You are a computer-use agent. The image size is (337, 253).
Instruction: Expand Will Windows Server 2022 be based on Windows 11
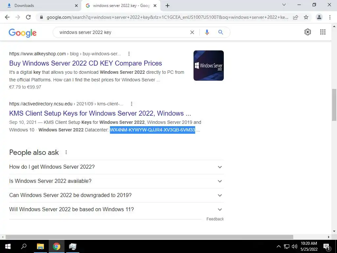117,210
